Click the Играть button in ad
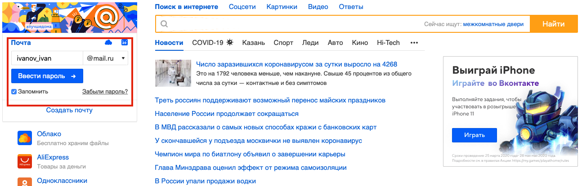This screenshot has height=186, width=582. point(475,135)
